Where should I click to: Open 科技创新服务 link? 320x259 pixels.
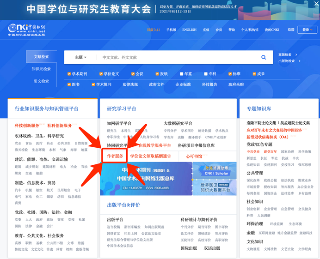[27, 126]
